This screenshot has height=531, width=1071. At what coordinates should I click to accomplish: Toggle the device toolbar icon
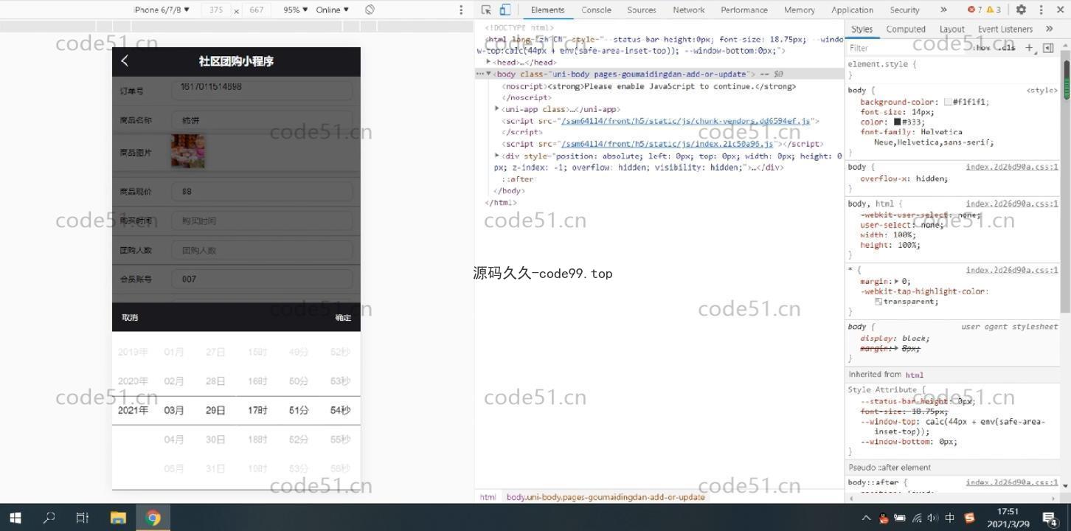point(505,10)
